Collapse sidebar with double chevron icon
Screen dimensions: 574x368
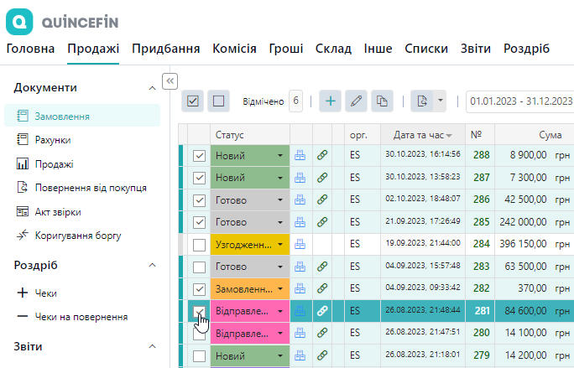pos(170,80)
